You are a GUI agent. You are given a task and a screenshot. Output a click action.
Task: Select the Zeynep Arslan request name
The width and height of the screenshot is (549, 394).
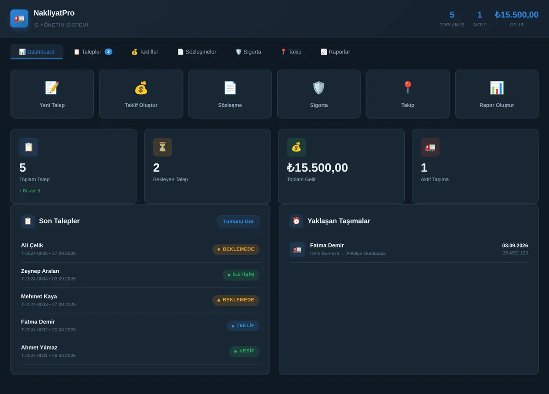click(40, 271)
